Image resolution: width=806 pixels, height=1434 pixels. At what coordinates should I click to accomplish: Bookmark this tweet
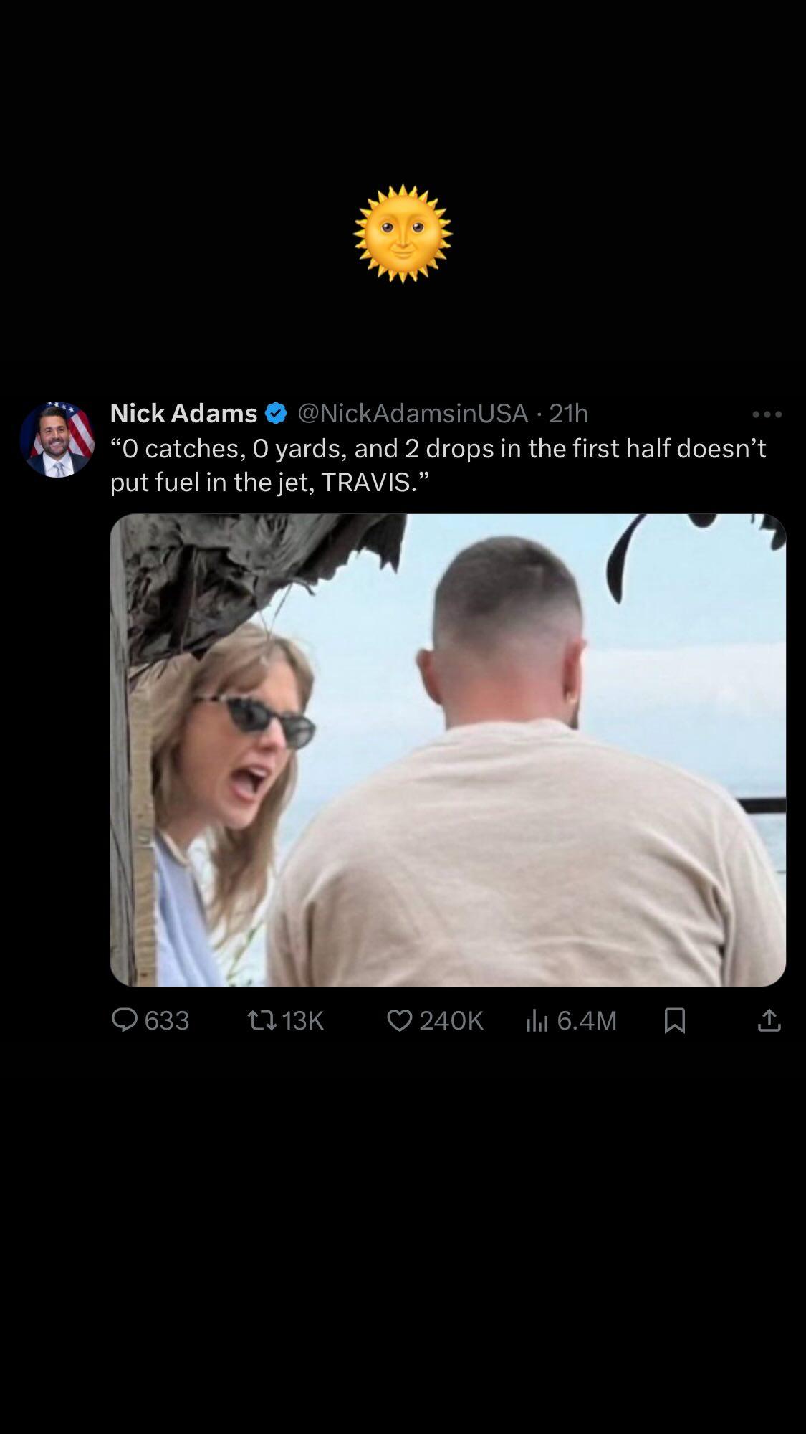pos(675,1020)
